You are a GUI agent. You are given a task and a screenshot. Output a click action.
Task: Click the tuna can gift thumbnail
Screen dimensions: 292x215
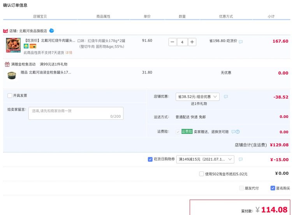12,75
